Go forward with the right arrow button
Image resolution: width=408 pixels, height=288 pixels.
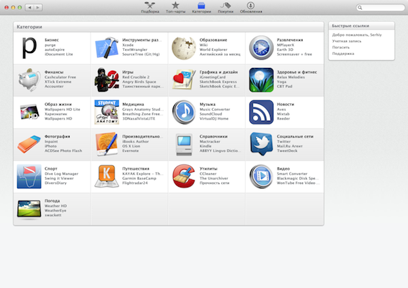(x=38, y=7)
